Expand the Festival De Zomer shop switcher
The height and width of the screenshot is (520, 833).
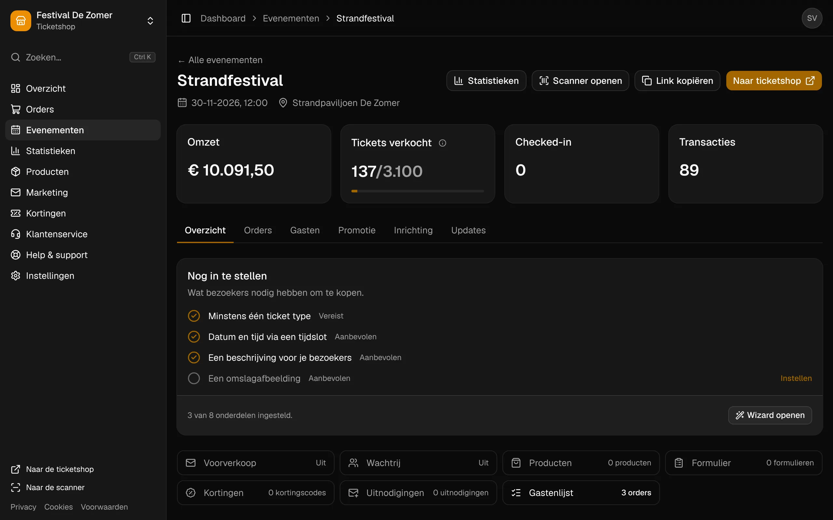150,20
